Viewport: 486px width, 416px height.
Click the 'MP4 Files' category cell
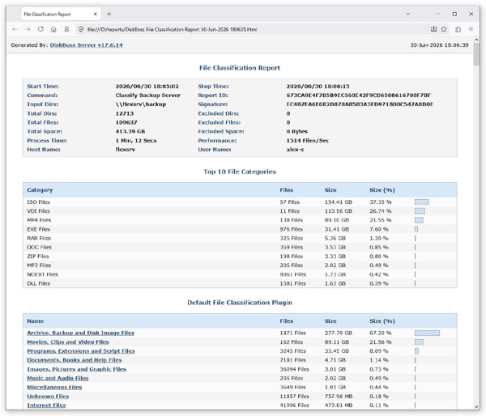pyautogui.click(x=39, y=220)
